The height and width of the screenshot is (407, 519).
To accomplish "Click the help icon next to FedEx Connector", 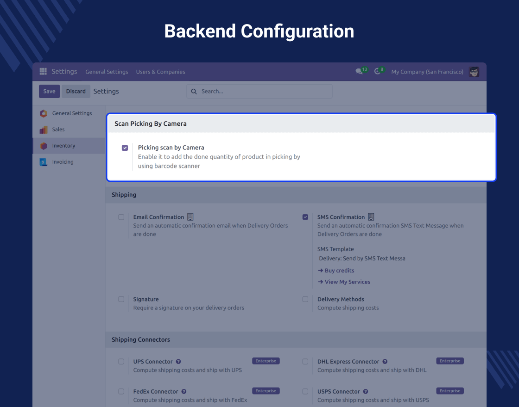I will click(184, 392).
